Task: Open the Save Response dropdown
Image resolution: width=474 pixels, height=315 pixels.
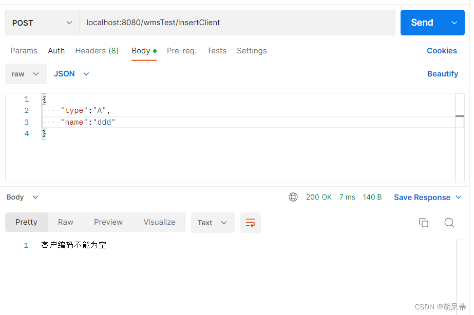Action: coord(428,197)
